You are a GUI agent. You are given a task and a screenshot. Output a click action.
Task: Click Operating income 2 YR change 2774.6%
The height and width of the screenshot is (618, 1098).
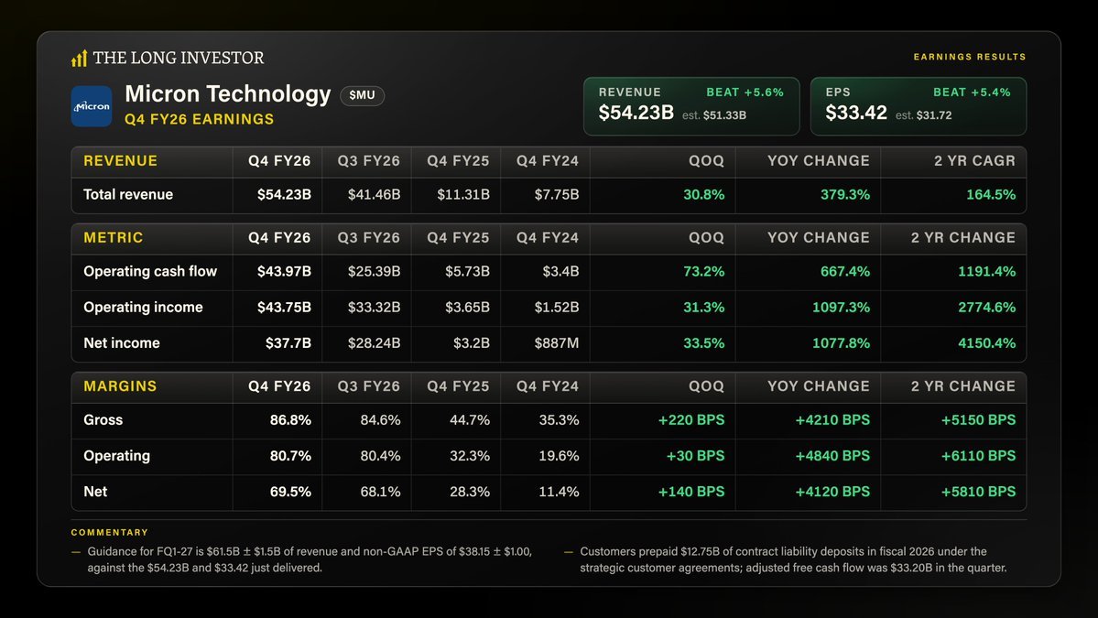[x=986, y=308]
